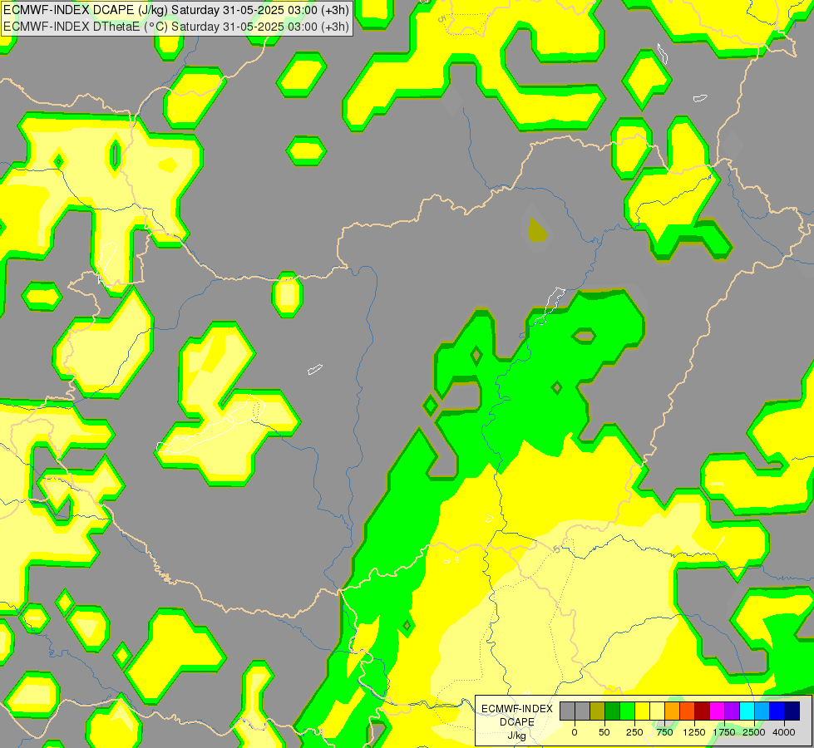Image resolution: width=814 pixels, height=748 pixels.
Task: Click the '1750' legend value
Action: (x=724, y=732)
